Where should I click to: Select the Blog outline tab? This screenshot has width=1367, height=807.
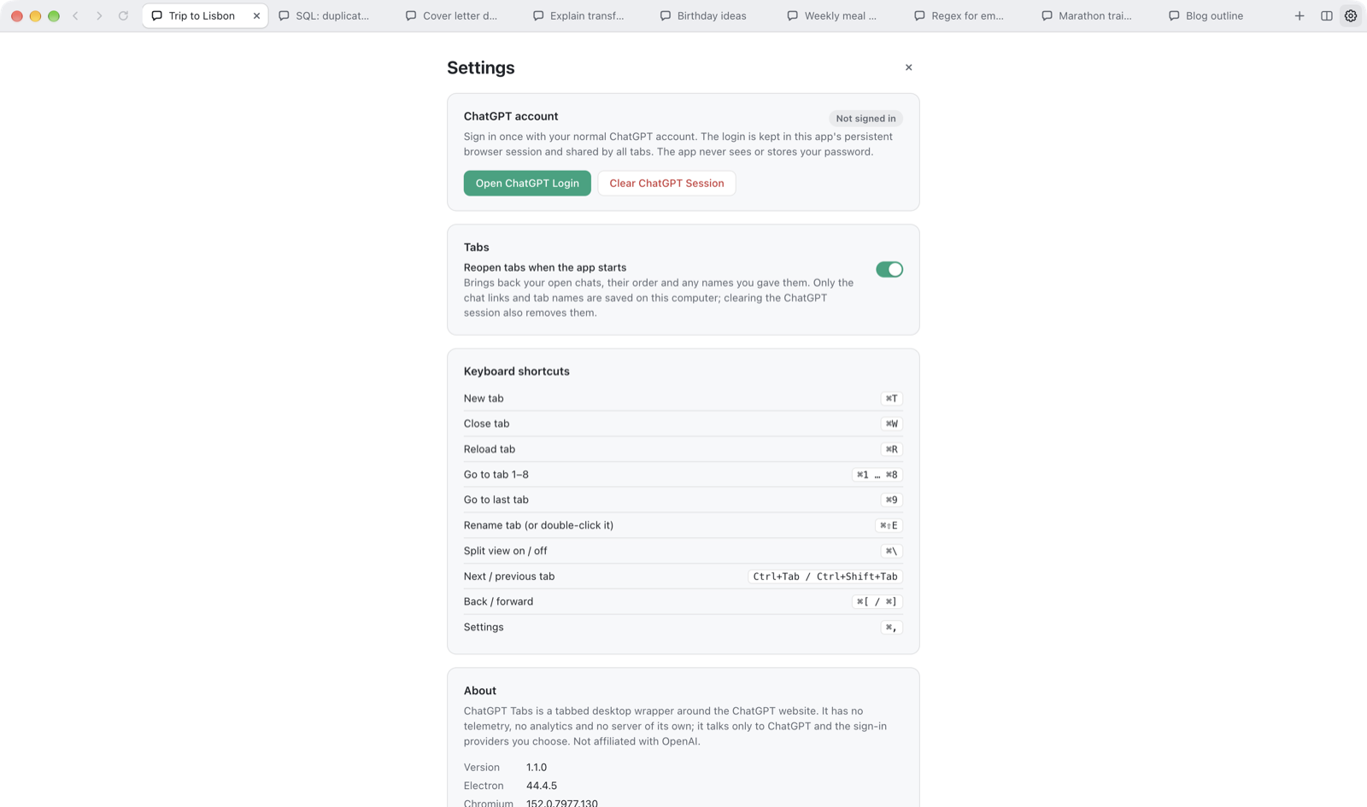click(1223, 16)
